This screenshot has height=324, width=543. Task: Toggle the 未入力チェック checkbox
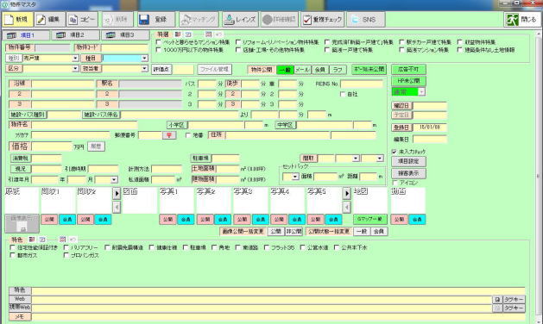395,152
